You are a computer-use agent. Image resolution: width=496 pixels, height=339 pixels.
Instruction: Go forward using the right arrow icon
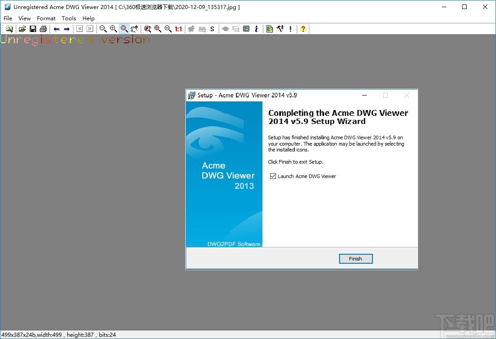point(67,28)
